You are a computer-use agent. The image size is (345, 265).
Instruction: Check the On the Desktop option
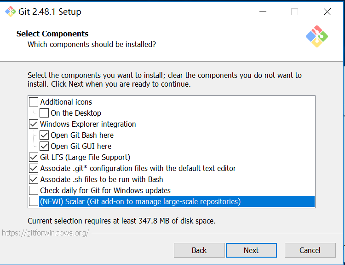click(44, 113)
